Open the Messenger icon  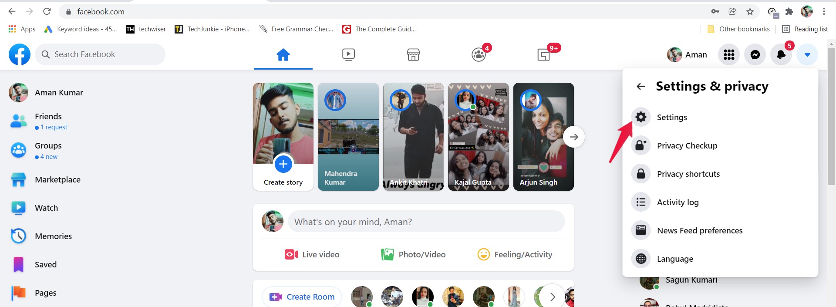tap(755, 54)
